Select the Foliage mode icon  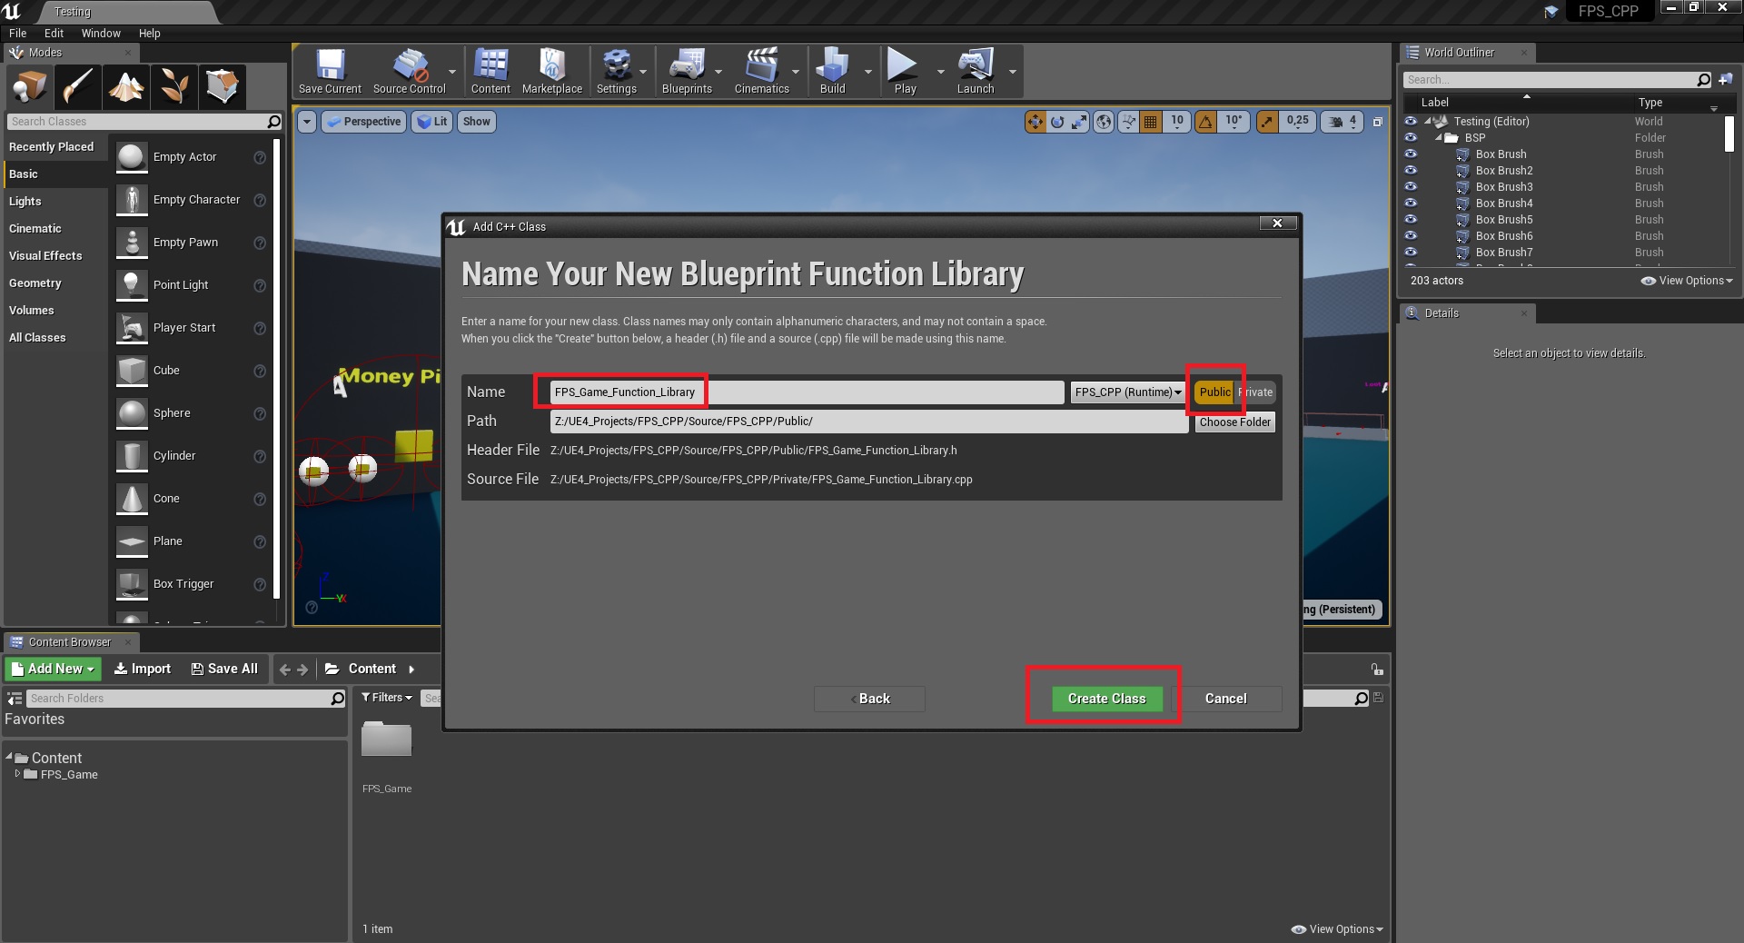174,87
